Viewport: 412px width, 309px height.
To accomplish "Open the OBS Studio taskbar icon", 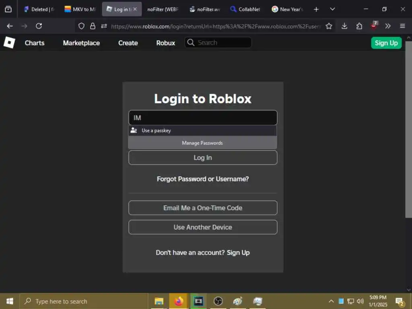I will pos(218,301).
